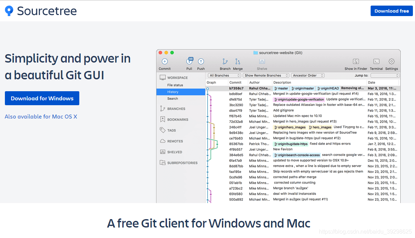Select the 500a892 commit hash
The width and height of the screenshot is (415, 238).
coord(236,199)
